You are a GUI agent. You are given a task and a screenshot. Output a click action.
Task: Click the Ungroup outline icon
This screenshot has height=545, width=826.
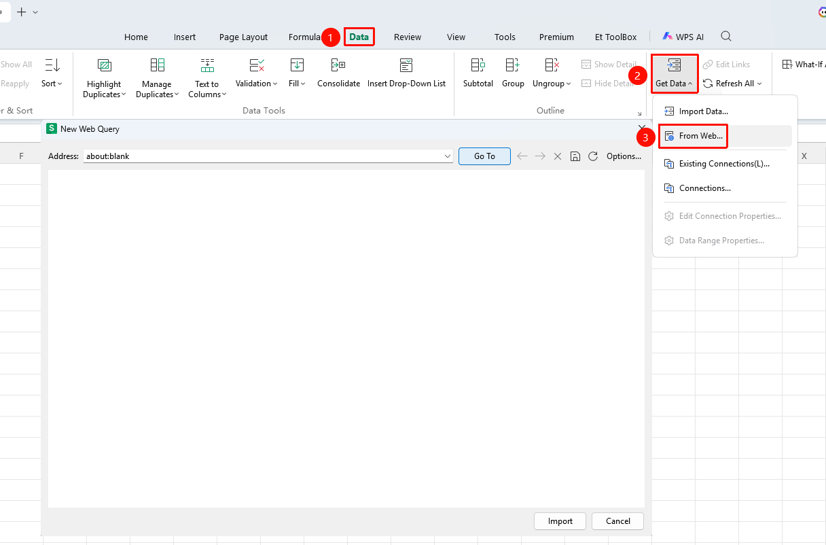[x=552, y=65]
